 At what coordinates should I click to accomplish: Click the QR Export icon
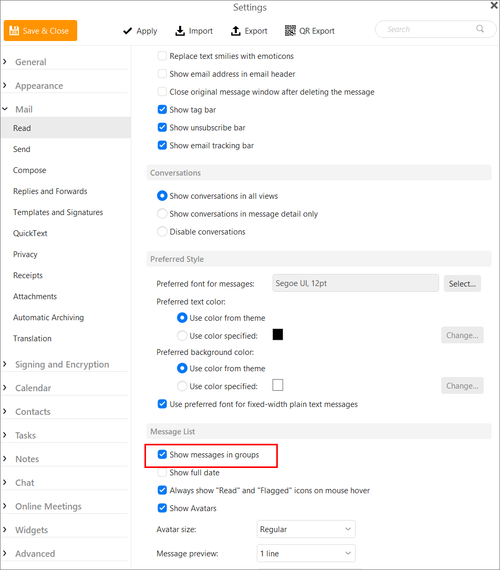pos(290,30)
